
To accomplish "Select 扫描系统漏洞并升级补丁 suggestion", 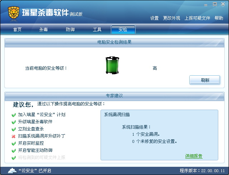I will point(42,136).
